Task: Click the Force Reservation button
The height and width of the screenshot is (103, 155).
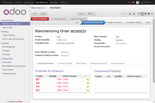Action: point(59,19)
